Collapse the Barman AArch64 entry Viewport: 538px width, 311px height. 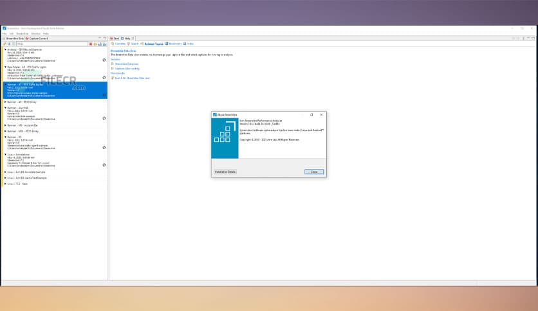click(x=5, y=108)
